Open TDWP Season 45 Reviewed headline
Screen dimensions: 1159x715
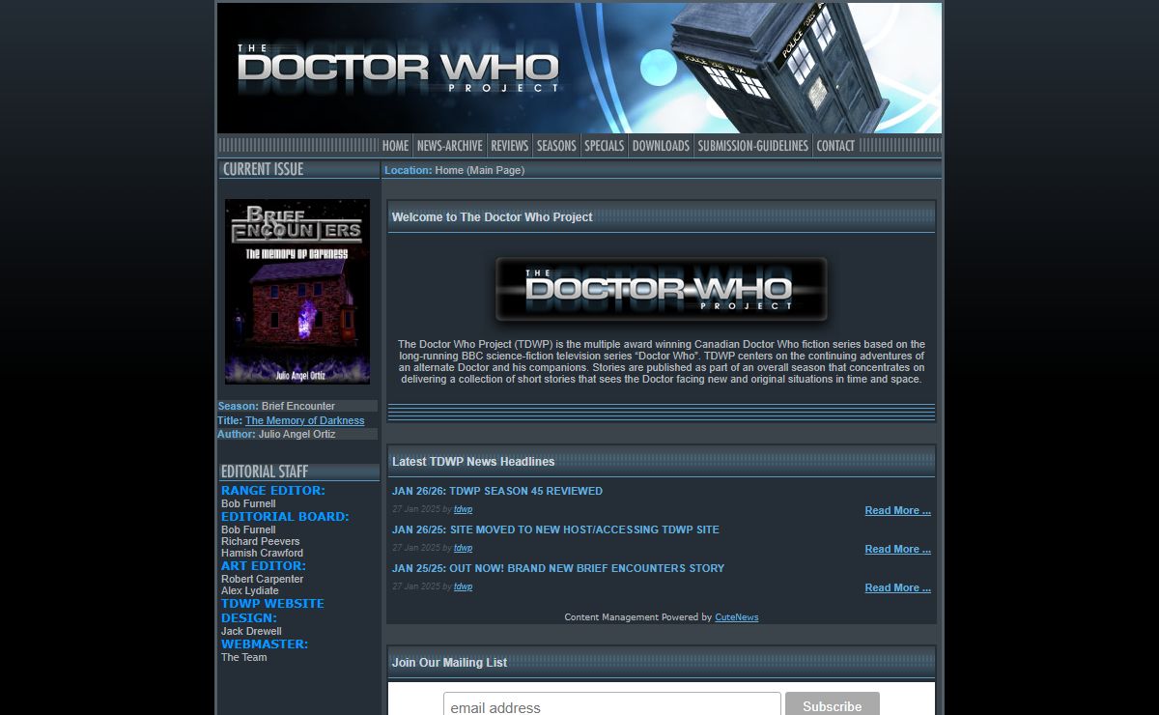tap(497, 491)
